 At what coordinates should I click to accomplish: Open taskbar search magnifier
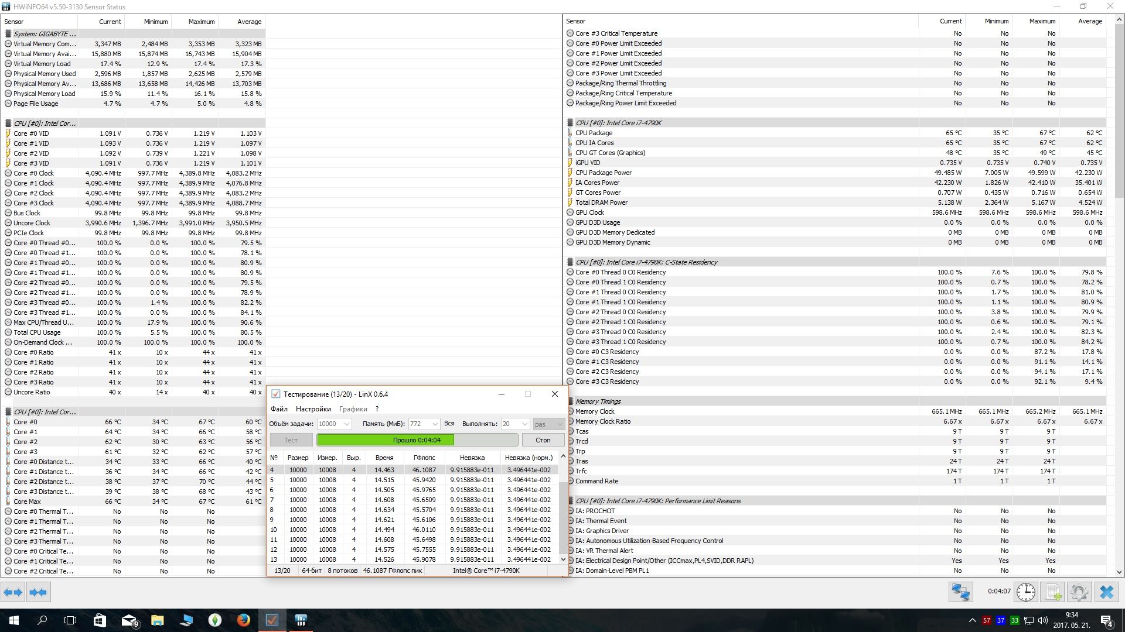(42, 620)
